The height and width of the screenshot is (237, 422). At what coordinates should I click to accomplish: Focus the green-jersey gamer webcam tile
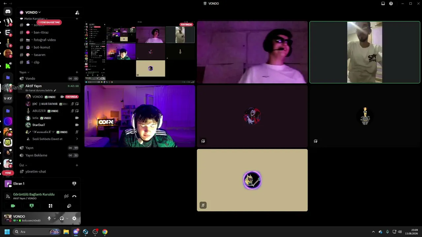140,116
